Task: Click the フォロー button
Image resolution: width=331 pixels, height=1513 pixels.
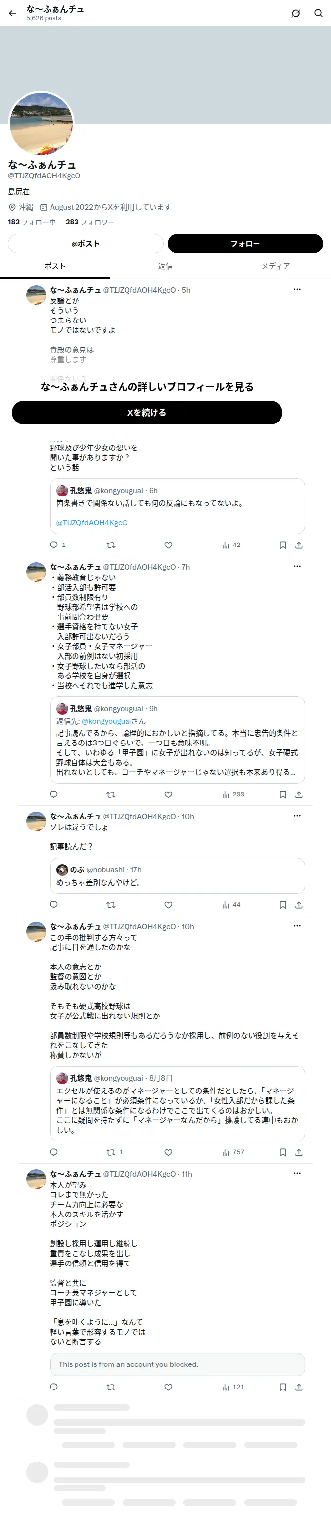Action: click(245, 244)
